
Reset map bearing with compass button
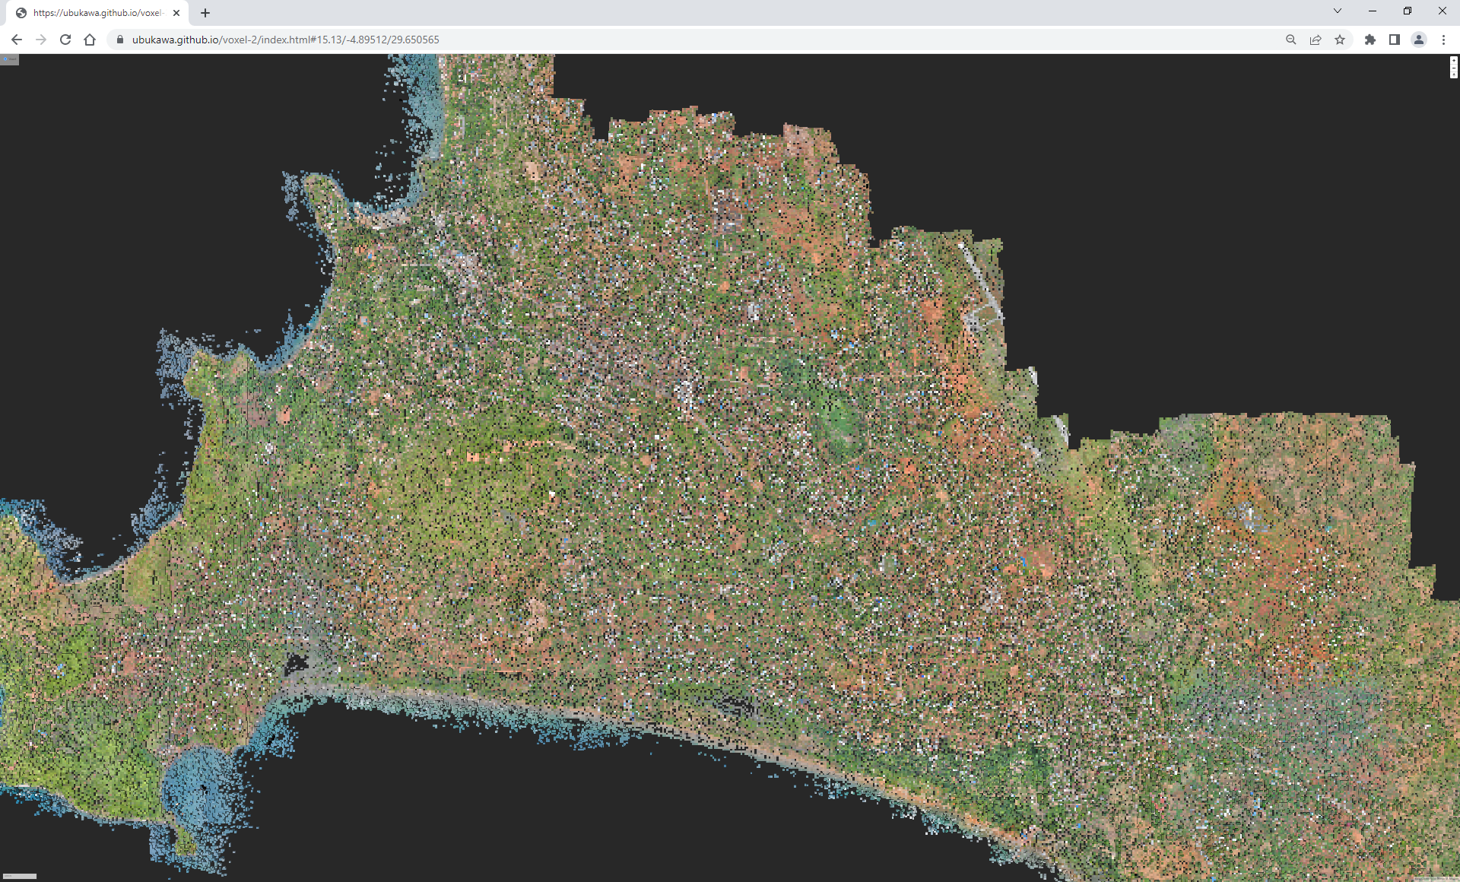click(x=1454, y=75)
